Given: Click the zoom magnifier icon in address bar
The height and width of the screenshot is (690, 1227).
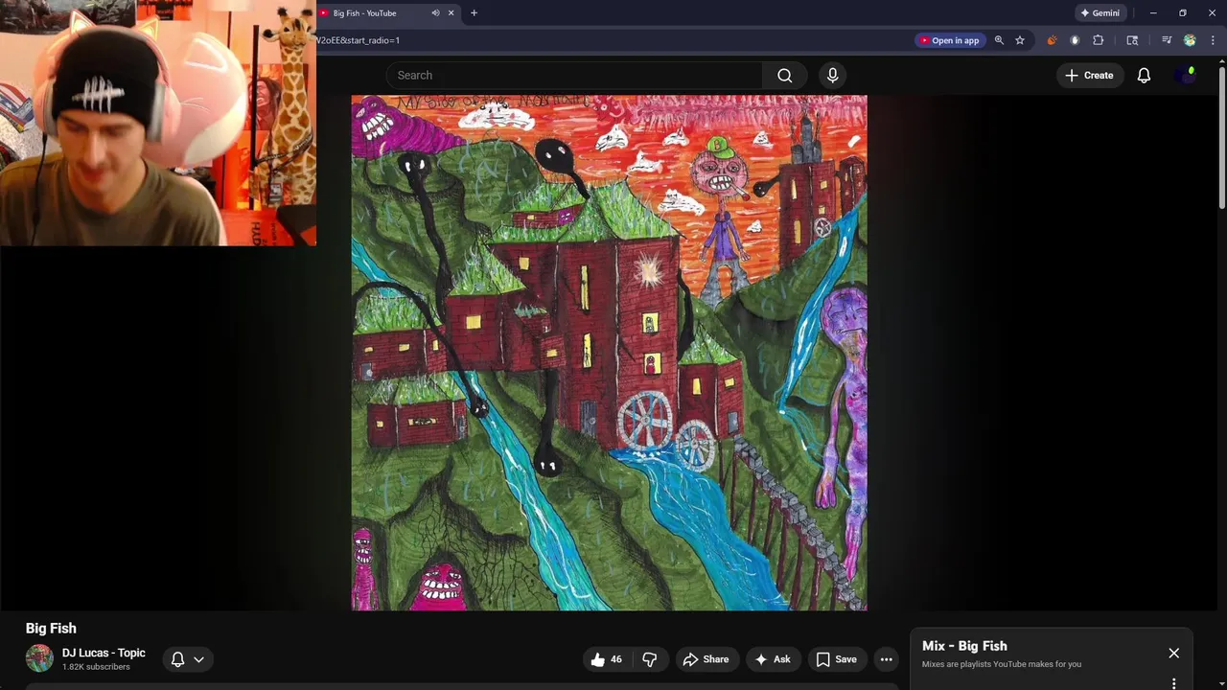Looking at the screenshot, I should coord(999,40).
